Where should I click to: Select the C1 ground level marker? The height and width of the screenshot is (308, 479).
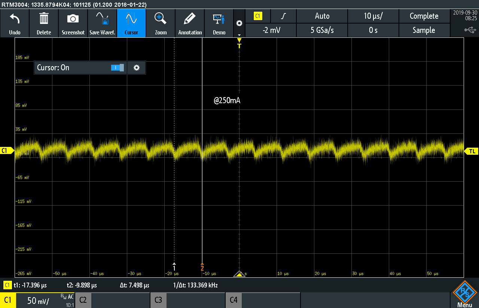click(x=7, y=151)
